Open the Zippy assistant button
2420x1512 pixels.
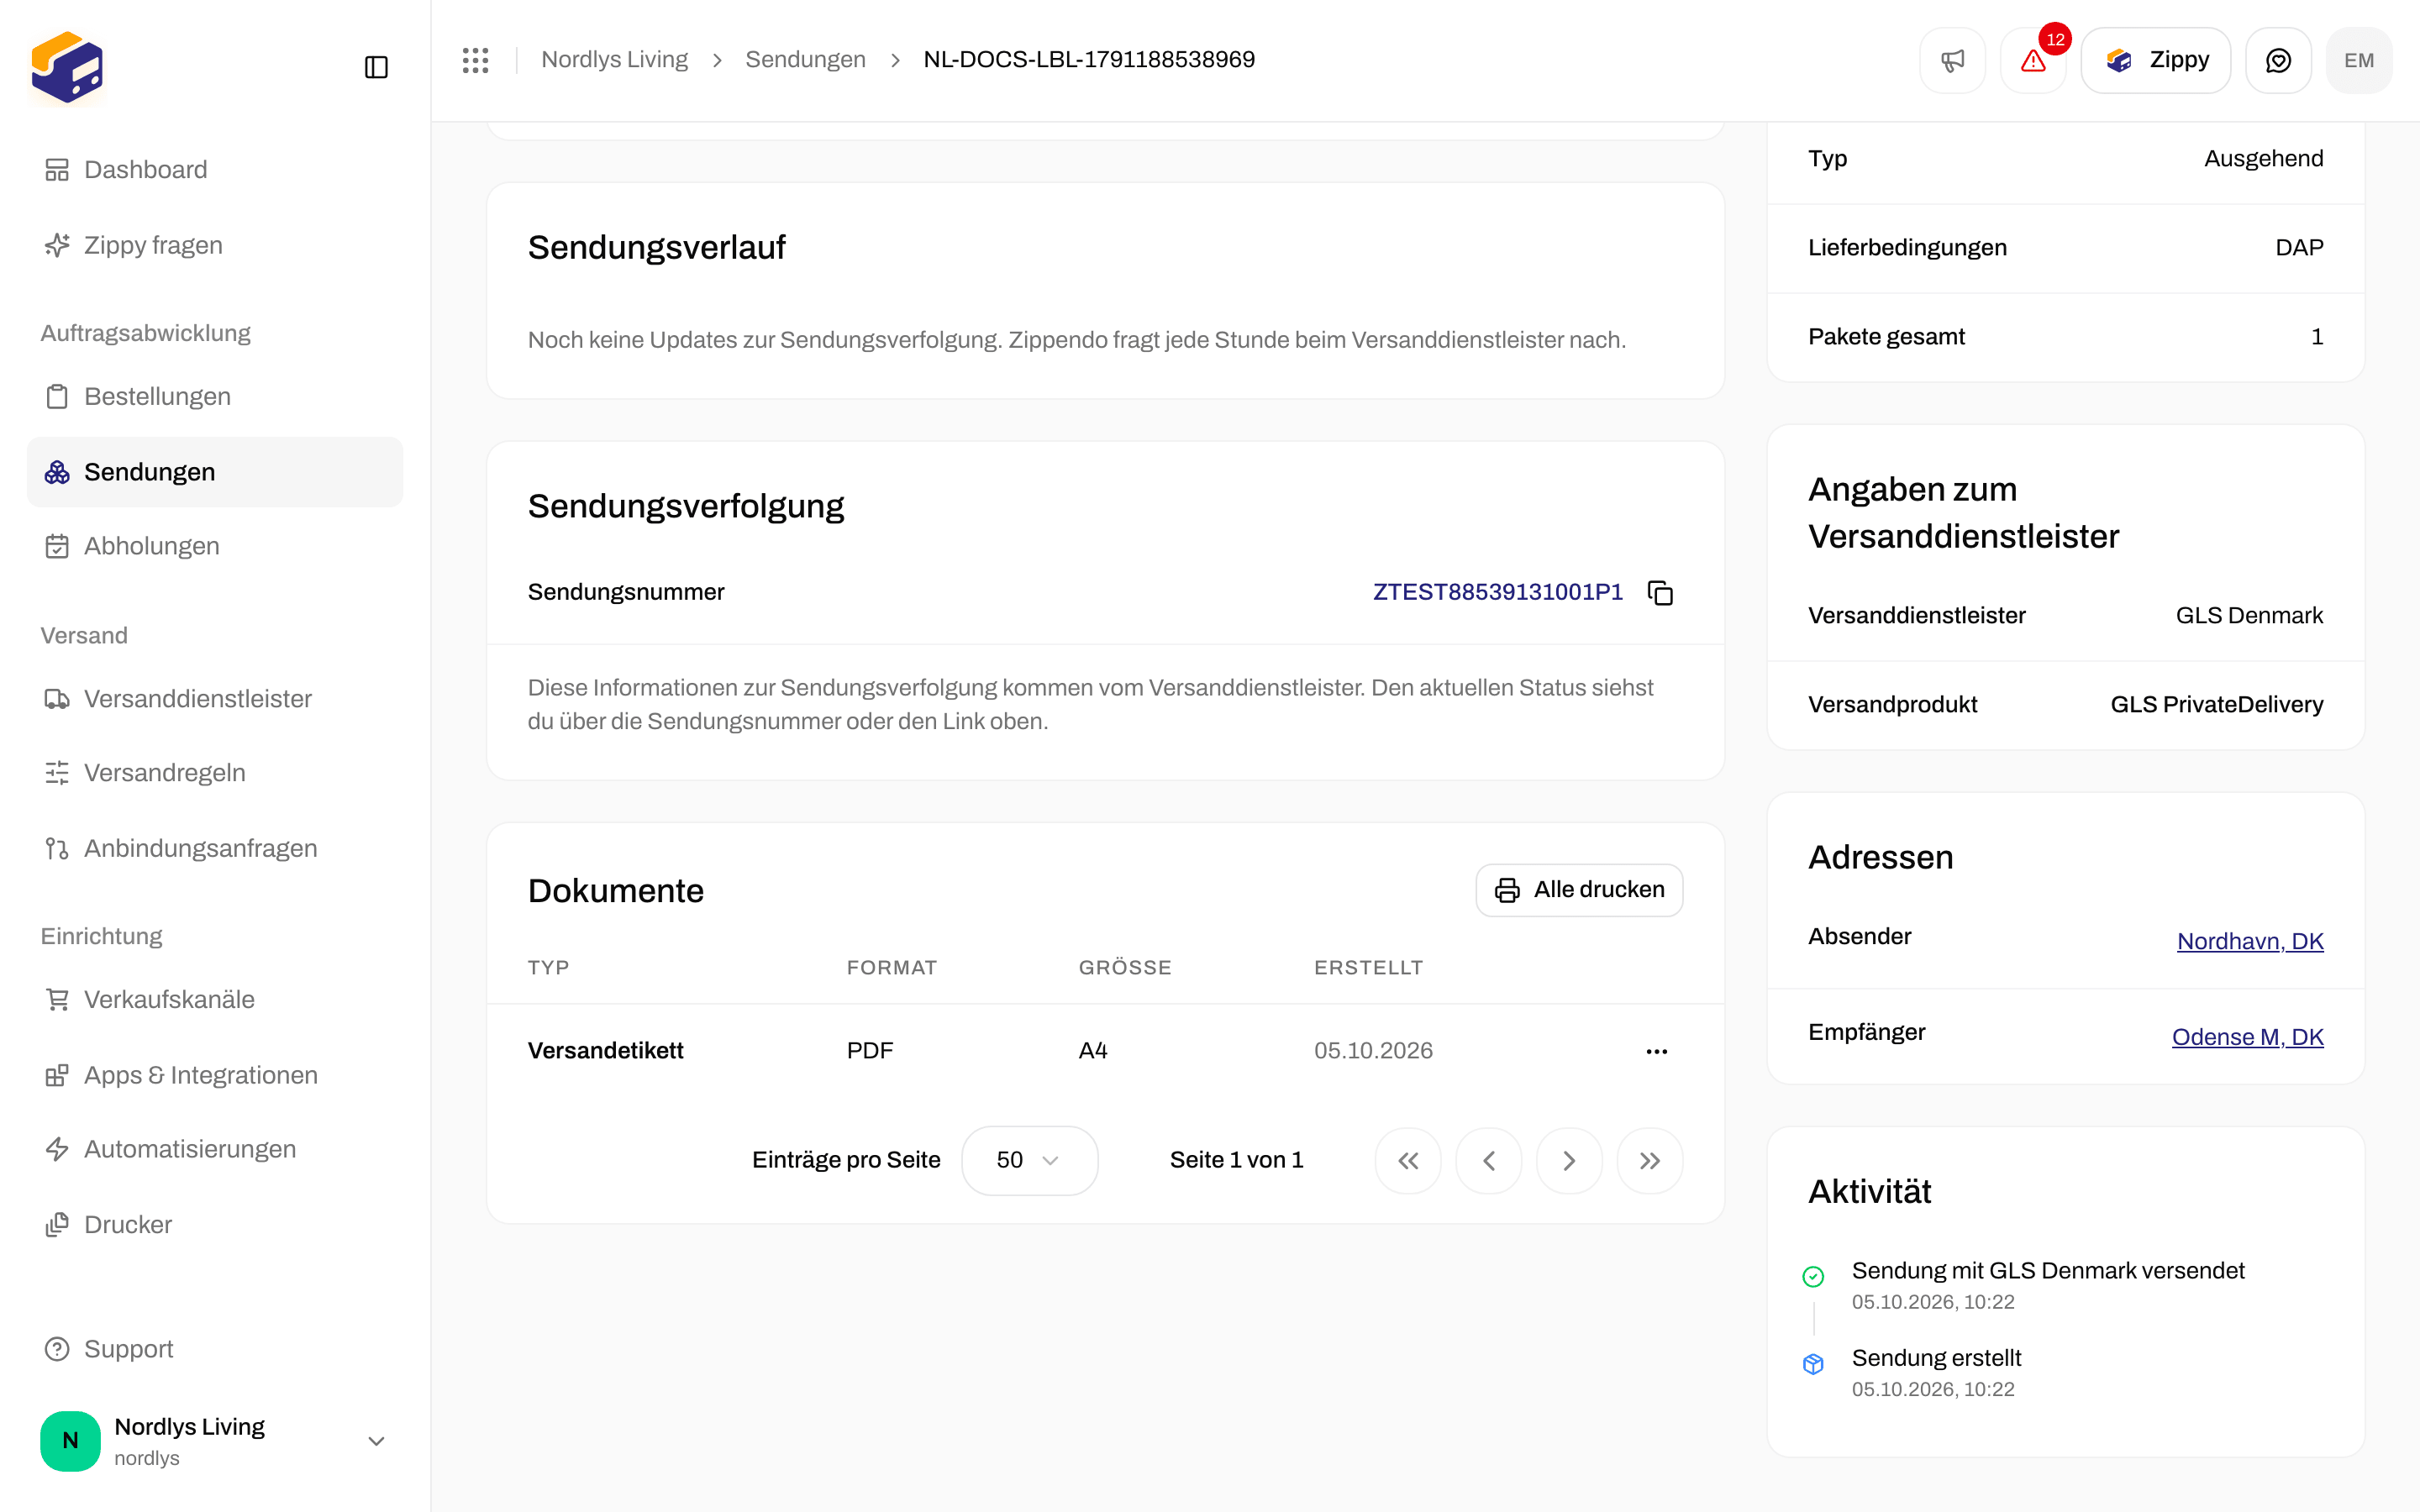[2156, 60]
